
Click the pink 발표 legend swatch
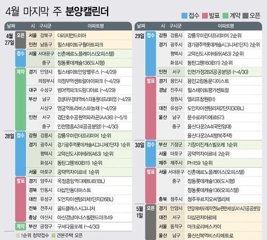coord(205,15)
